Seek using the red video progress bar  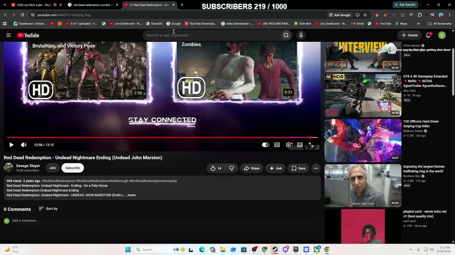(x=162, y=137)
